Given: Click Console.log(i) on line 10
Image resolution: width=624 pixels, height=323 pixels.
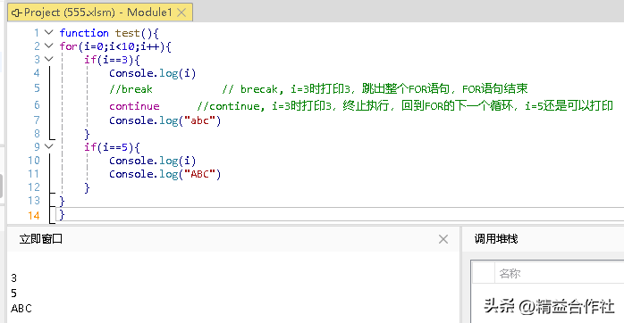Looking at the screenshot, I should point(152,161).
